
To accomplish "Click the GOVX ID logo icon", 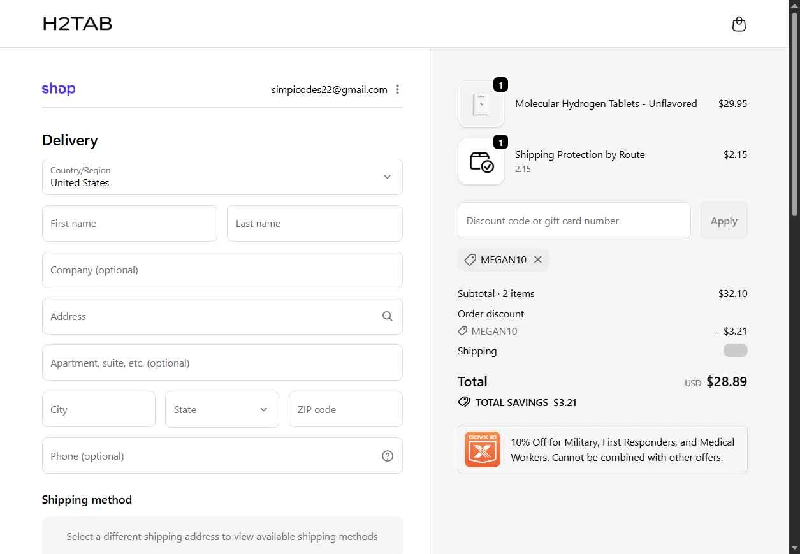I will 483,449.
